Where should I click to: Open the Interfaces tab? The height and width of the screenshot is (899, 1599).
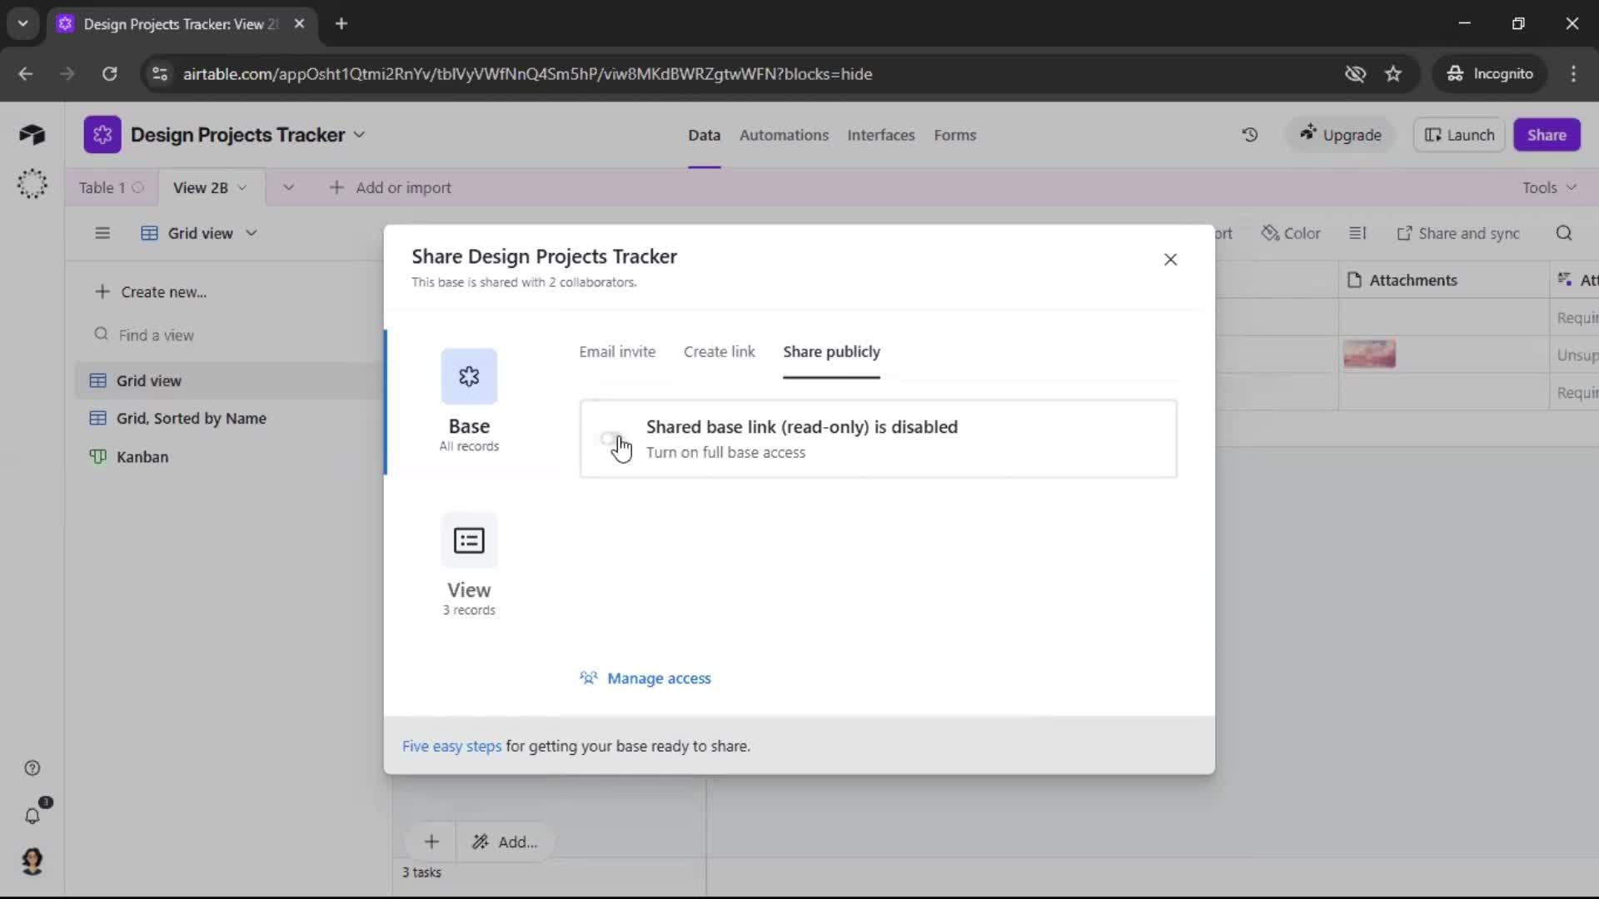[880, 135]
